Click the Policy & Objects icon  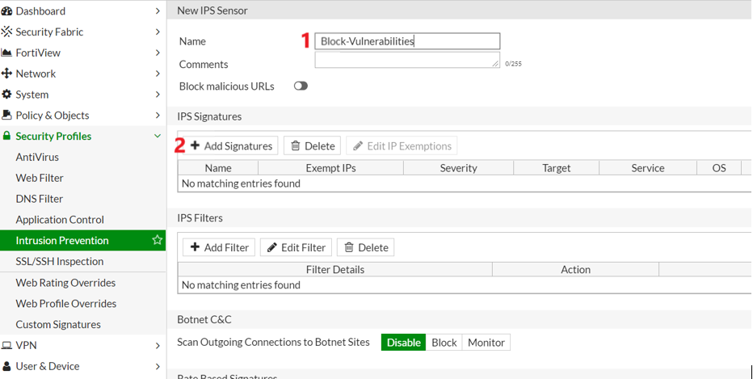[7, 116]
